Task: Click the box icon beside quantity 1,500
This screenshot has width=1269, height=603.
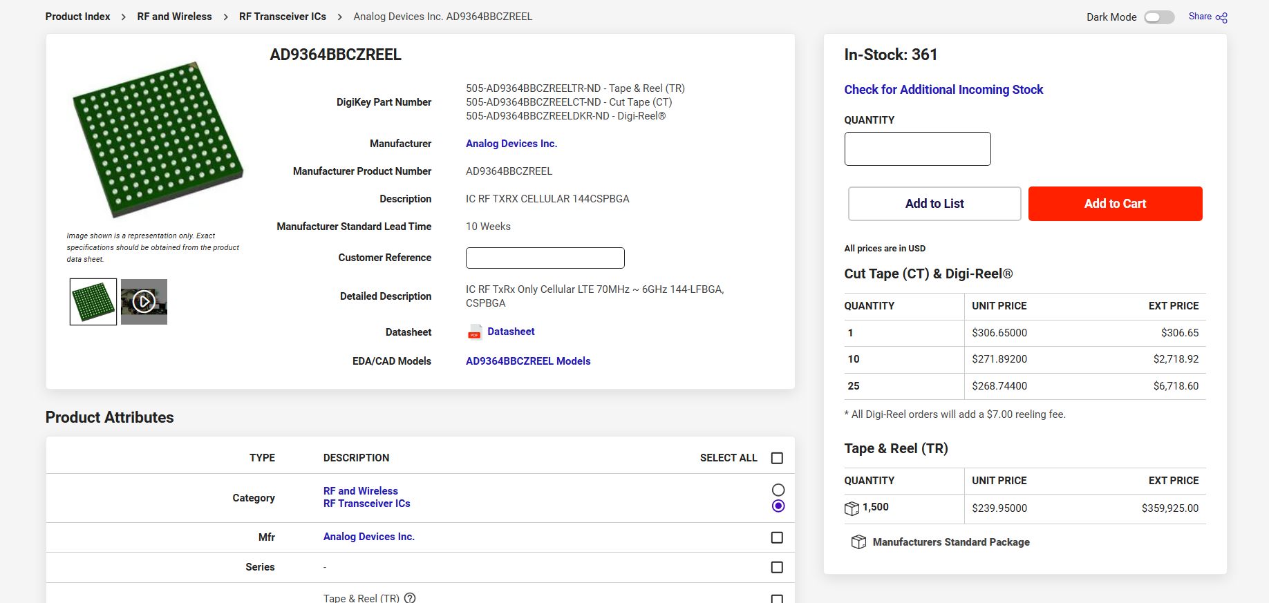Action: pos(852,508)
